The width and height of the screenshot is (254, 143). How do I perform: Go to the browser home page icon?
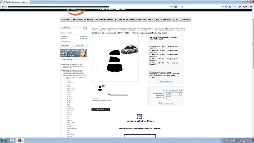pos(240,7)
